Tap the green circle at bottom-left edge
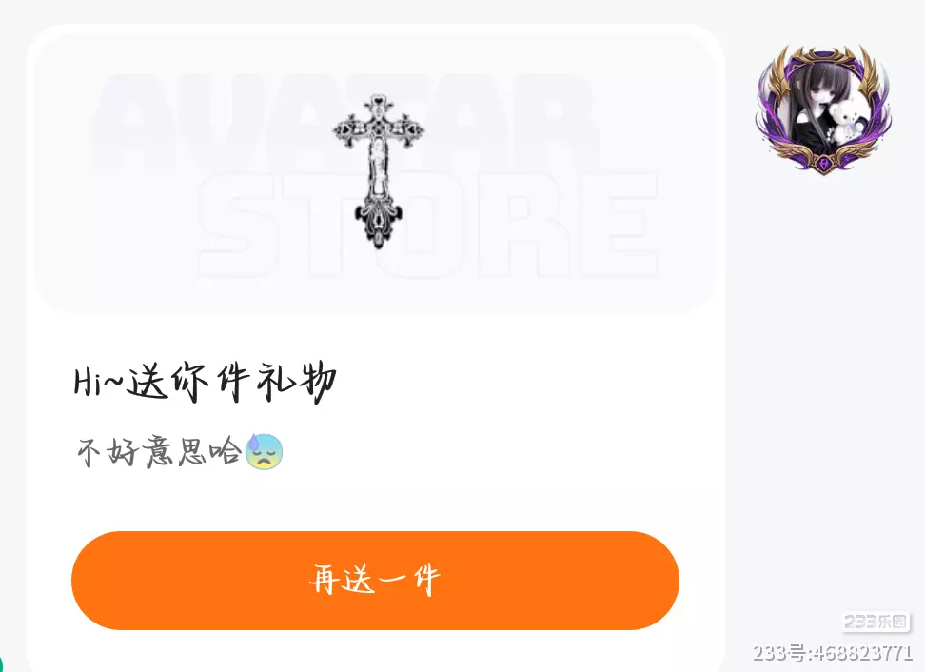Screen dimensions: 925x672 coord(2,663)
